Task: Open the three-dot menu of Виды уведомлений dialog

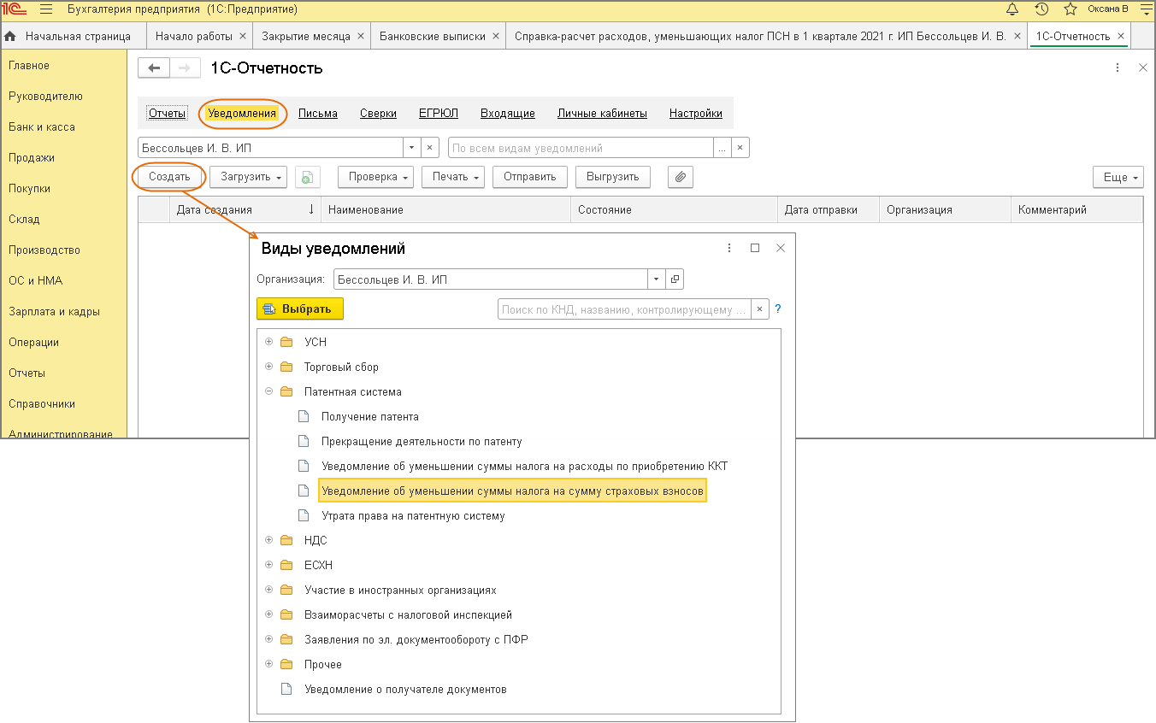Action: [x=729, y=248]
